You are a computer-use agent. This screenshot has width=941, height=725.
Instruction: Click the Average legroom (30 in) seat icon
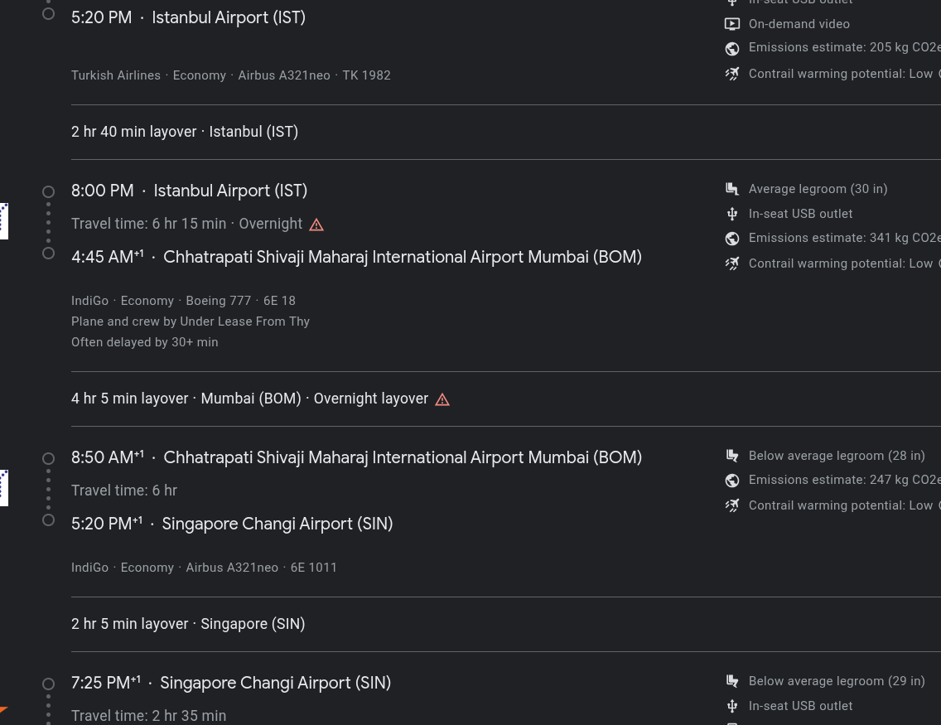click(732, 190)
